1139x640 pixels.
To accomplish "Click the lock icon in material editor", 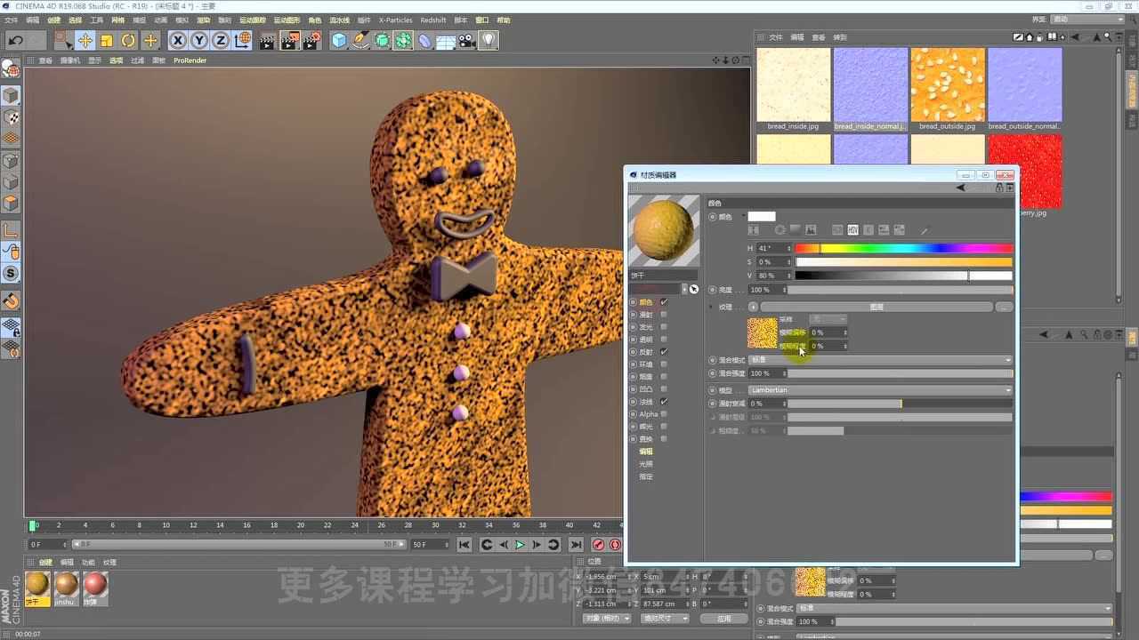I will [x=1000, y=188].
